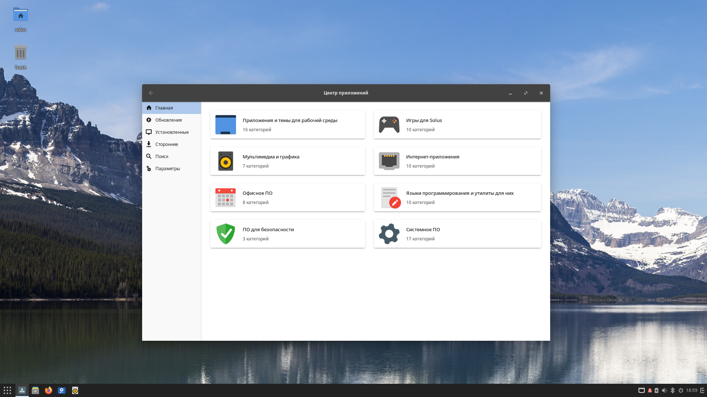This screenshot has width=707, height=397.
Task: Open application menu from taskbar
Action: (x=7, y=390)
